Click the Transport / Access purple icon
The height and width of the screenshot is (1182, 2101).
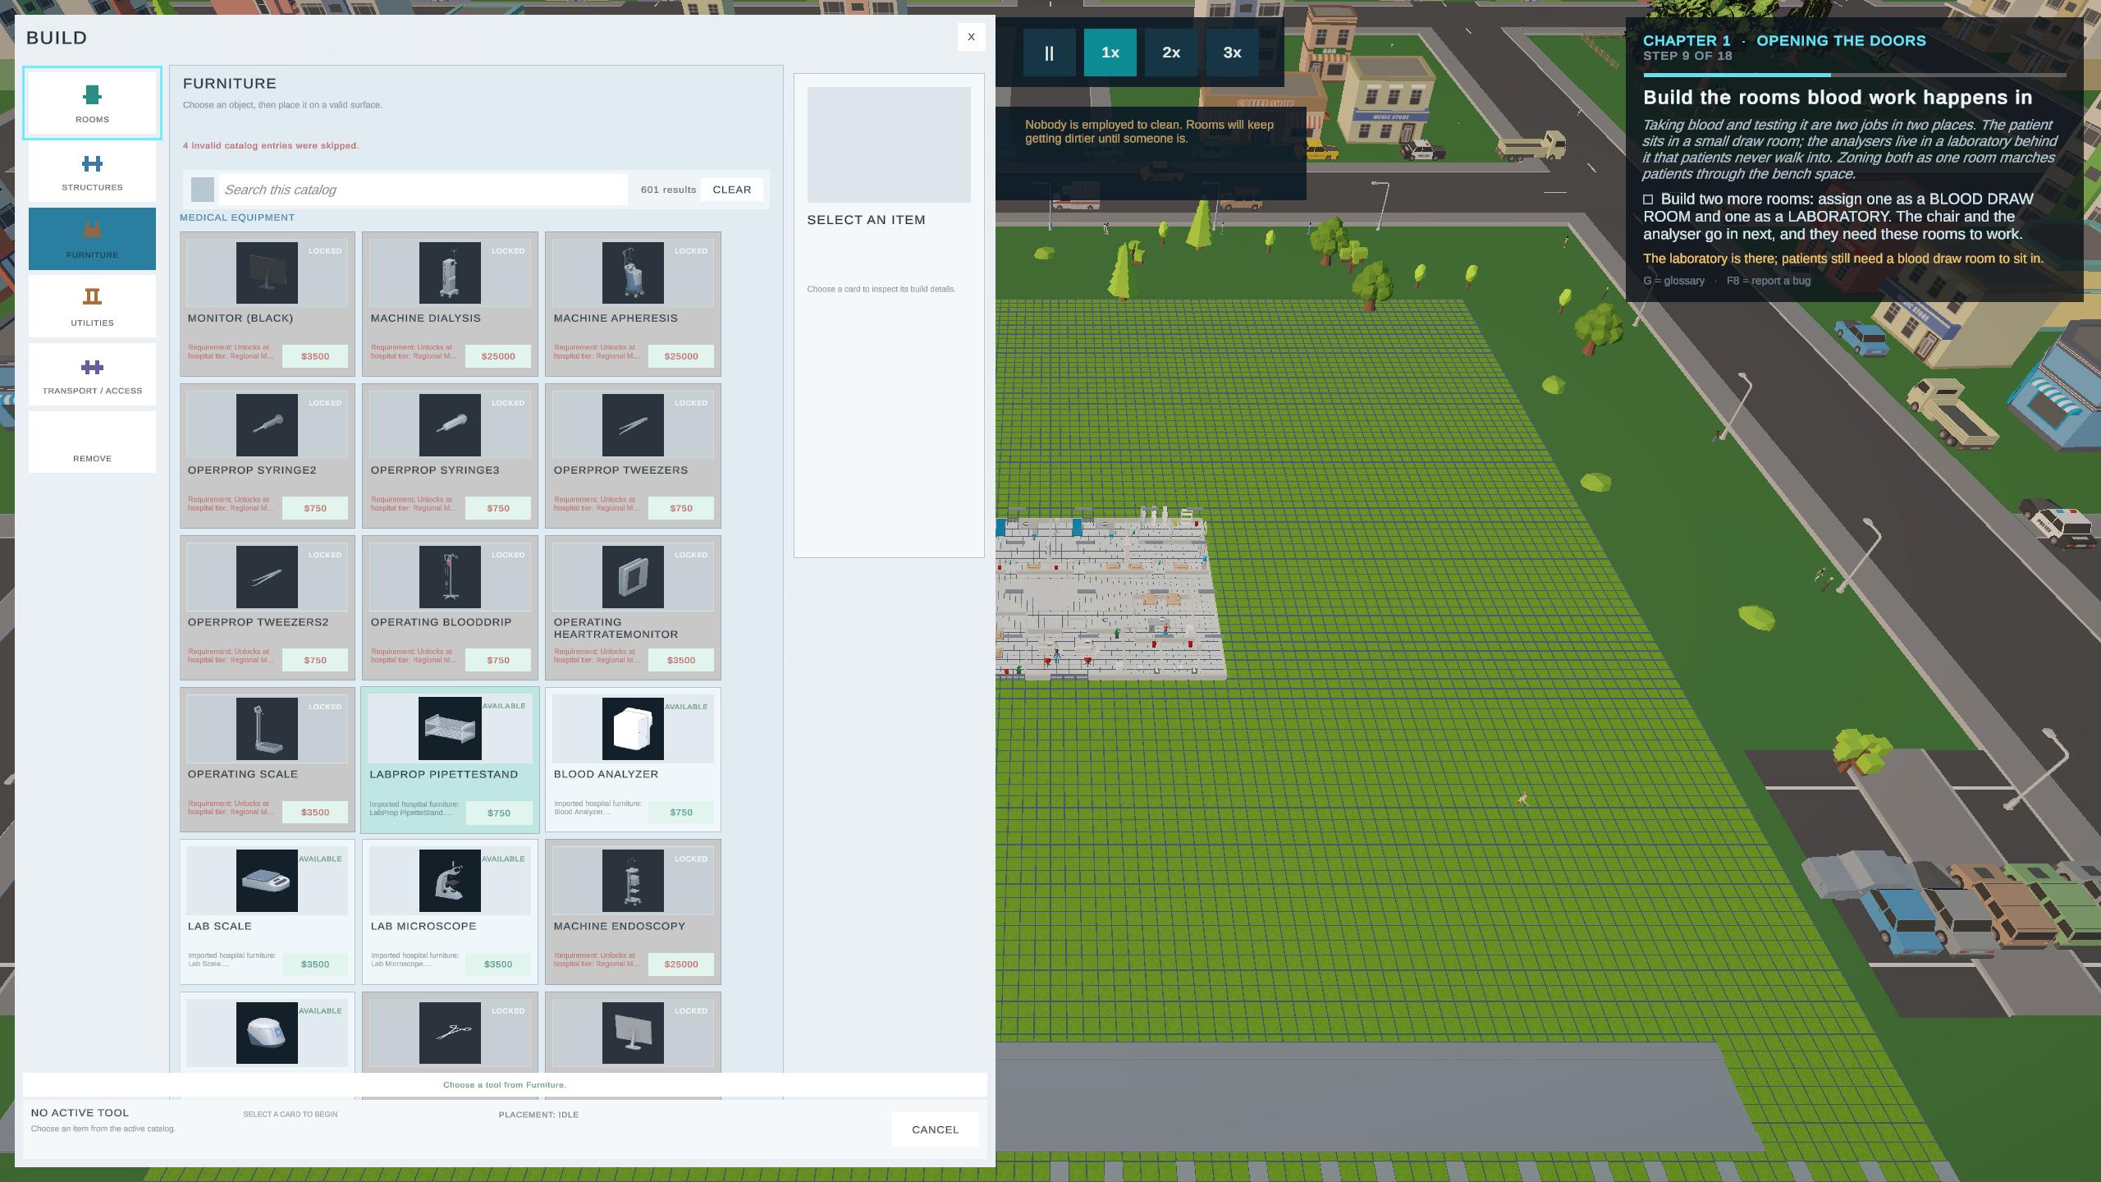click(x=92, y=366)
